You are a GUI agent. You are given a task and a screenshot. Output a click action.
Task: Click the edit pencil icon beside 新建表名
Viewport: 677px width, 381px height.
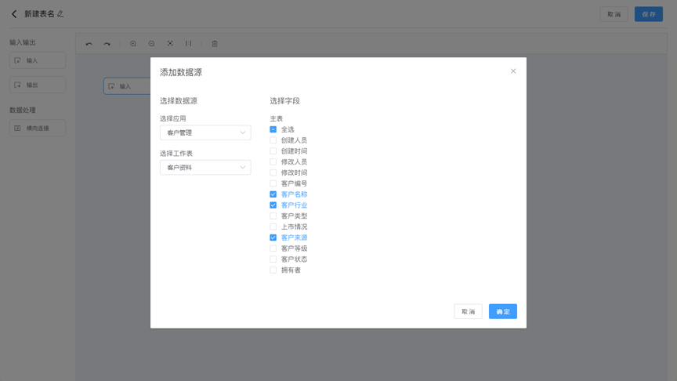61,14
